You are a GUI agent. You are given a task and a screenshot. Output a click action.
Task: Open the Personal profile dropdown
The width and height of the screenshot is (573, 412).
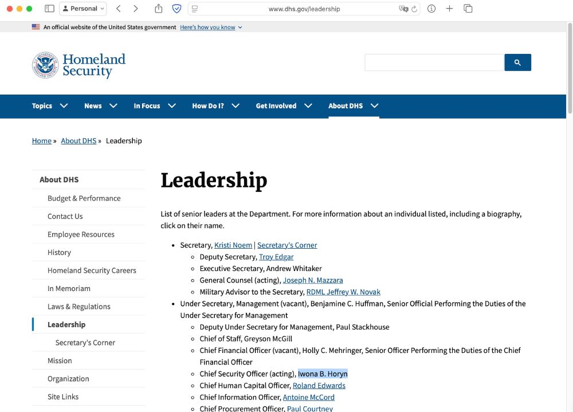83,9
